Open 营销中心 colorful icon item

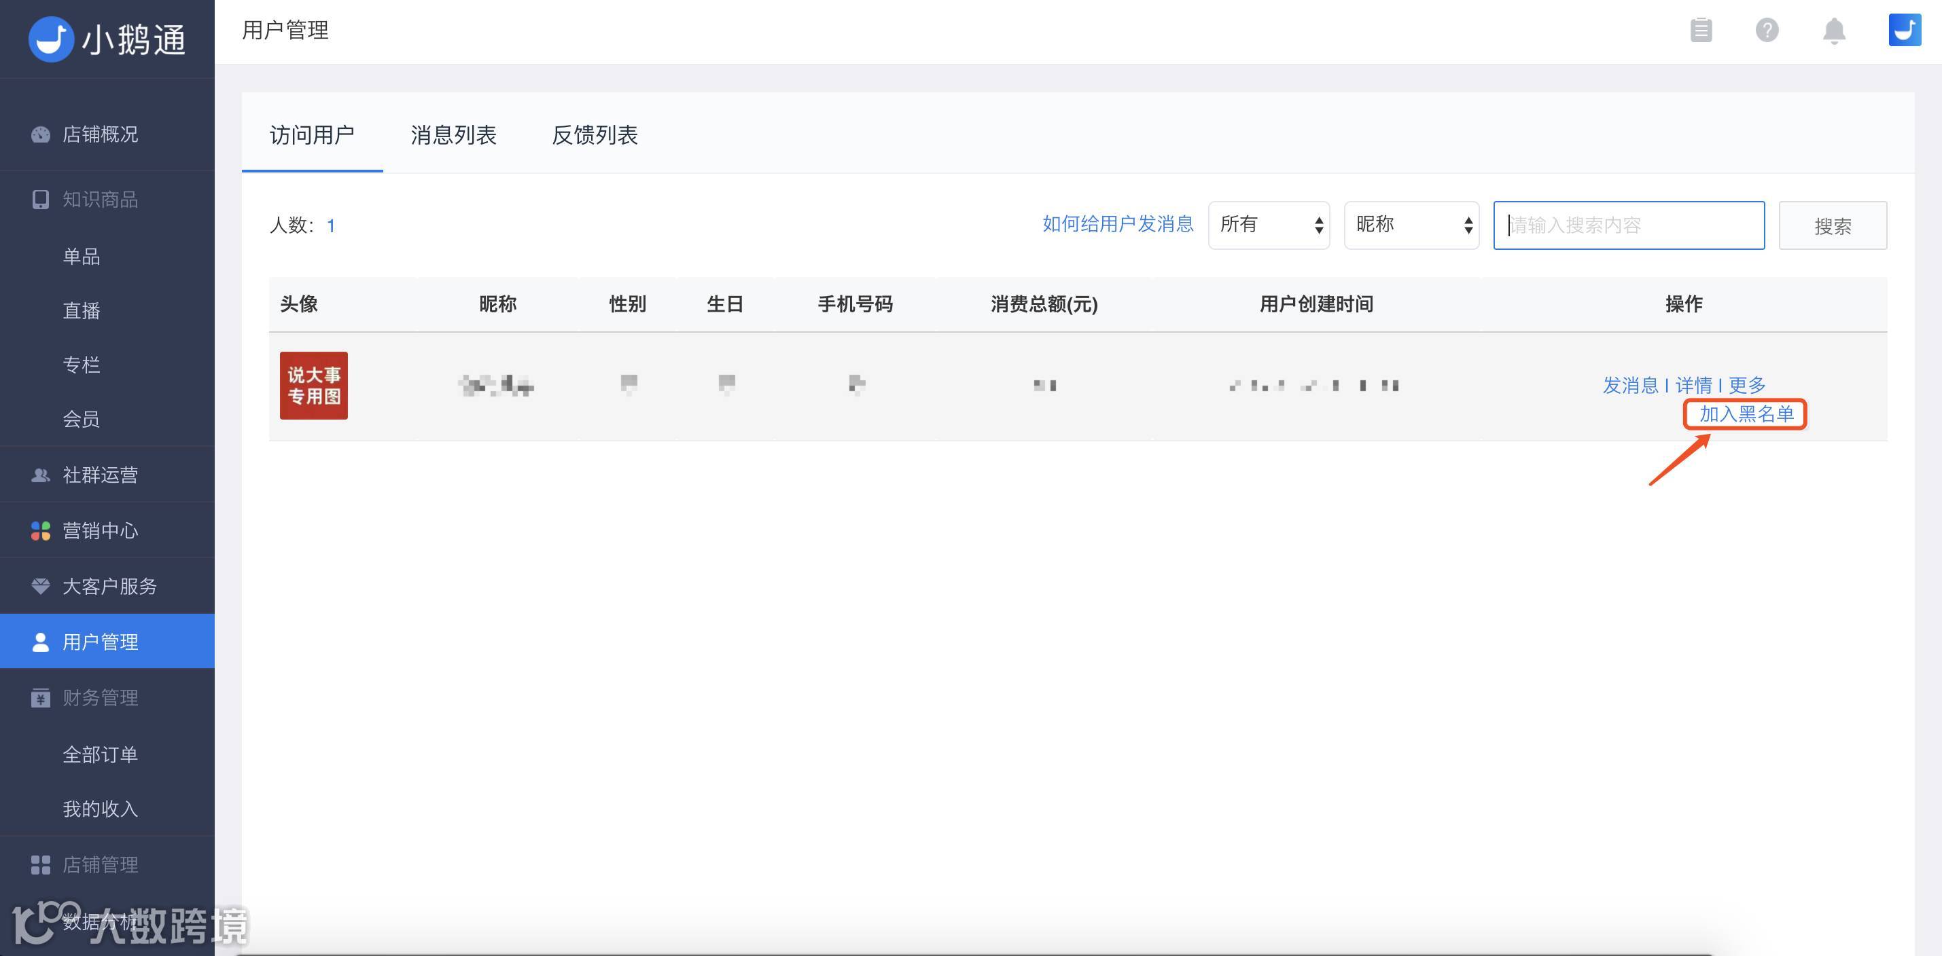pyautogui.click(x=99, y=530)
